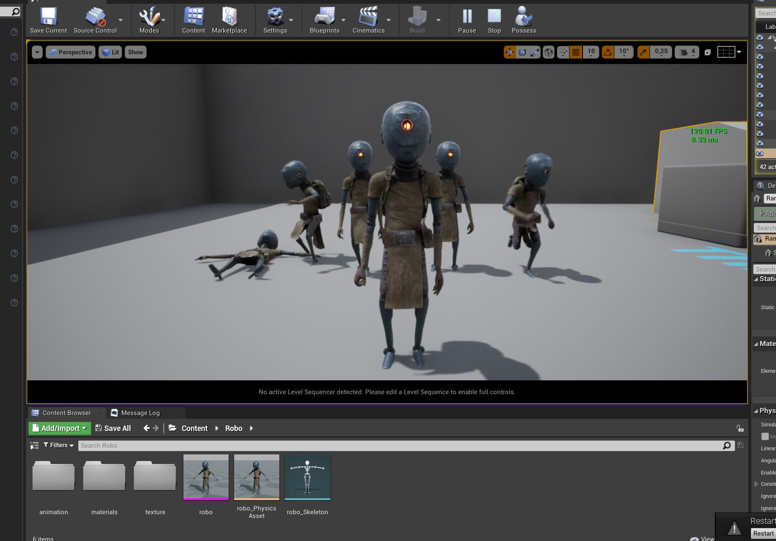Toggle surface snapping icon
Screen dimensions: 776x541
(563, 52)
